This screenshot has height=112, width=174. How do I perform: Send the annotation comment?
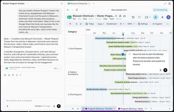[165, 70]
